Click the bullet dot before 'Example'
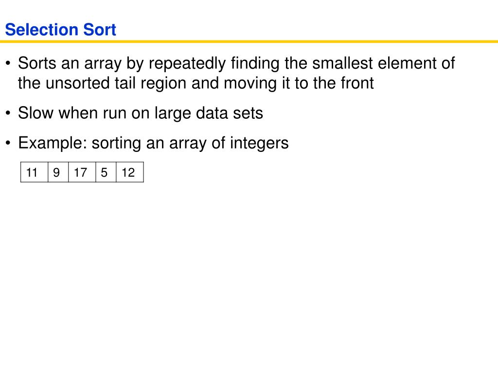The width and height of the screenshot is (498, 374). coord(8,143)
